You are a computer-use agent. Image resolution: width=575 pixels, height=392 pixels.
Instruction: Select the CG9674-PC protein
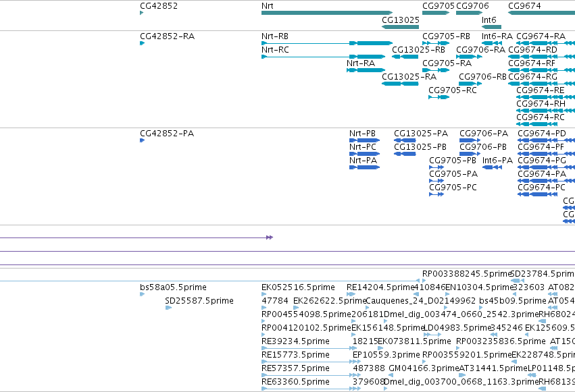(x=538, y=195)
